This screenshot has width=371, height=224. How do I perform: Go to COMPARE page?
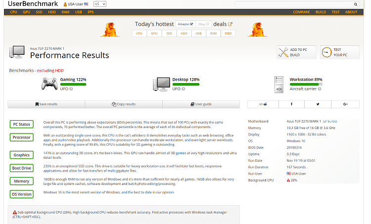point(301,12)
